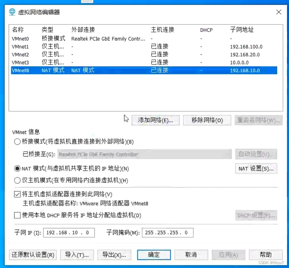
Task: Click the 移除网络 button
Action: coord(207,120)
